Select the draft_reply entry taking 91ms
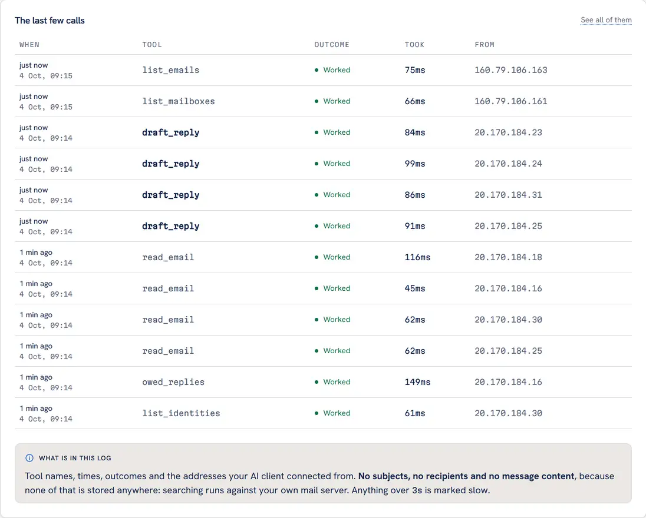The image size is (646, 518). pyautogui.click(x=170, y=226)
